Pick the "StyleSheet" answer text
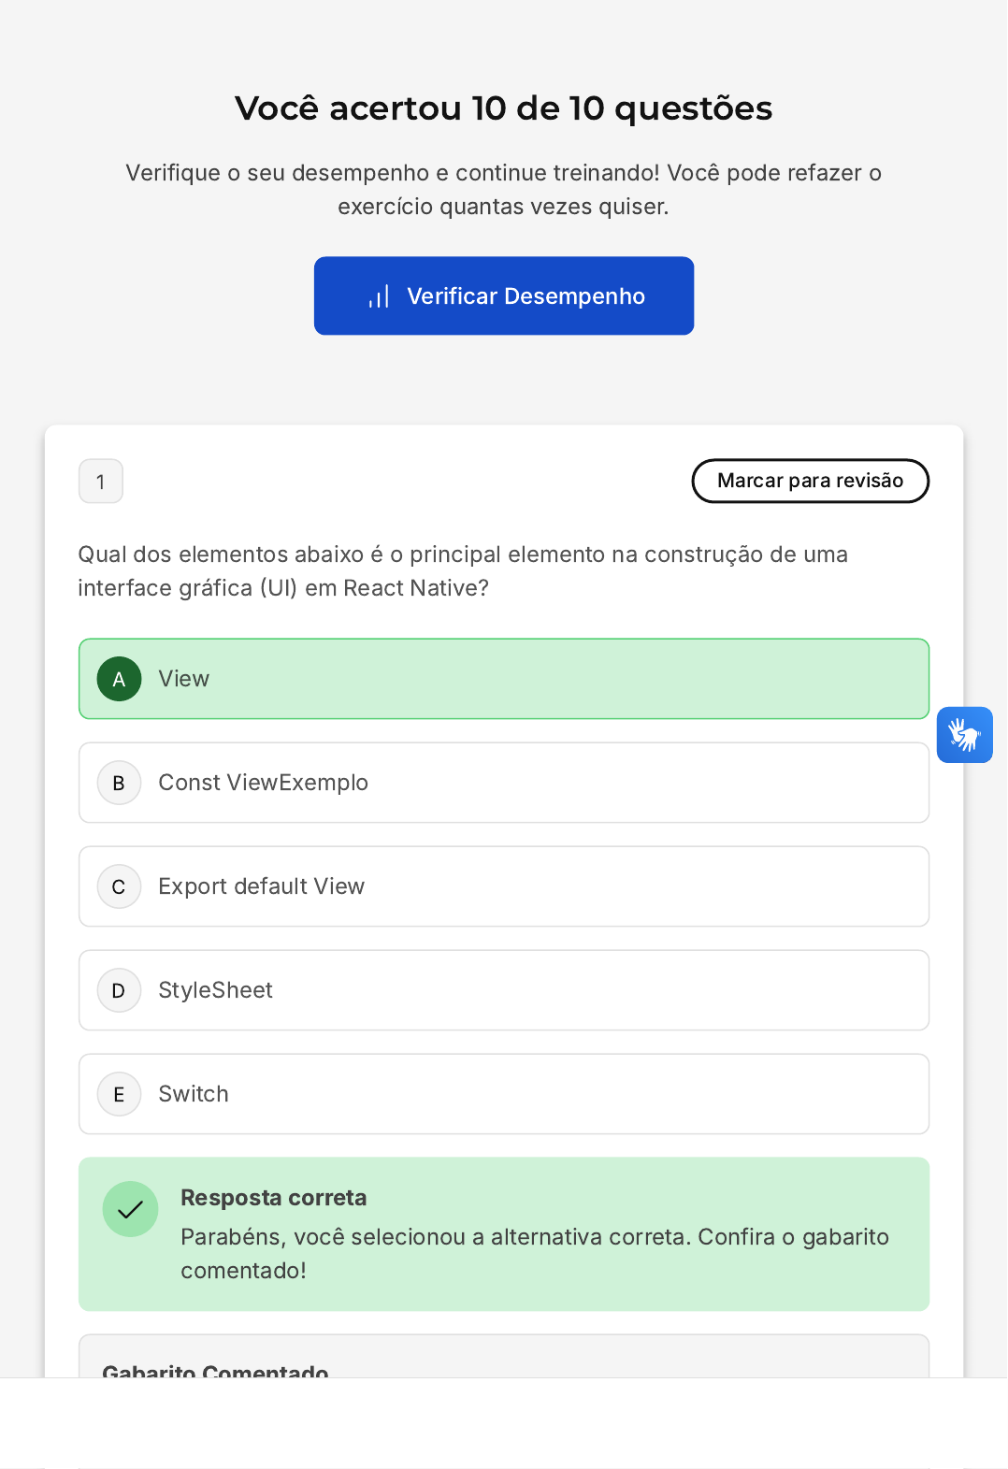The height and width of the screenshot is (1469, 1008). (x=215, y=990)
